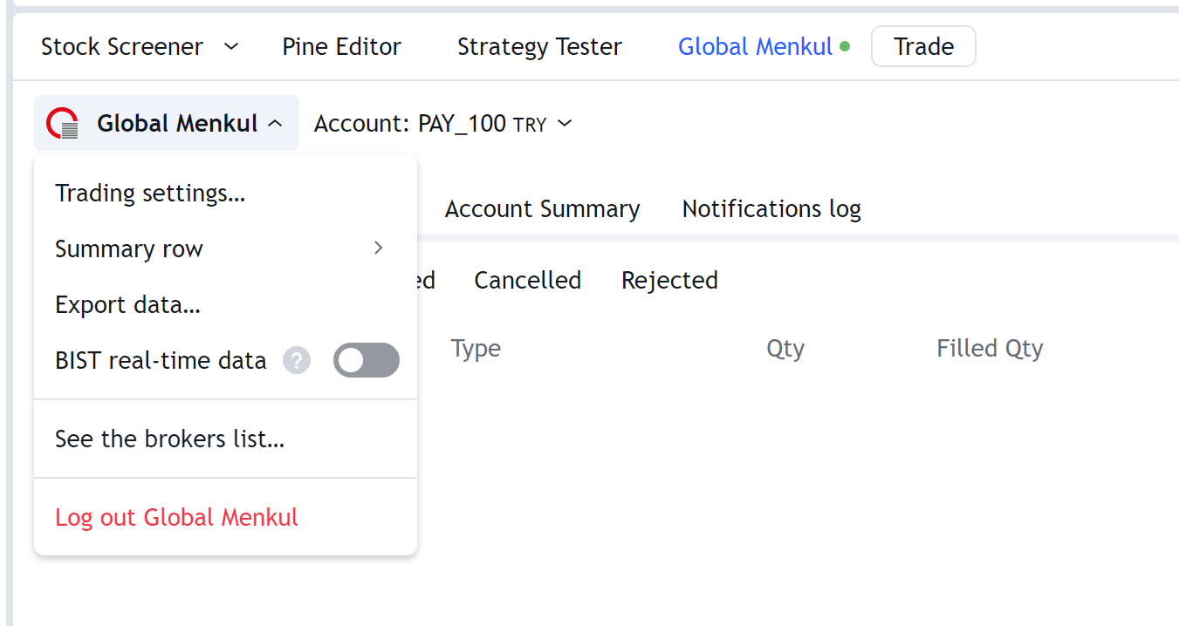
Task: Log out of Global Menkul
Action: tap(176, 517)
